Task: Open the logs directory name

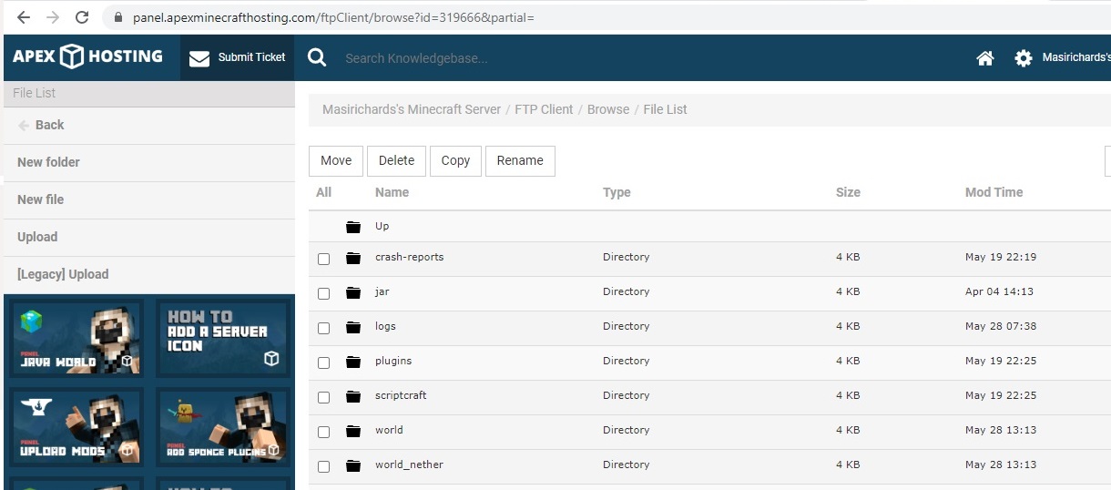Action: pyautogui.click(x=385, y=326)
